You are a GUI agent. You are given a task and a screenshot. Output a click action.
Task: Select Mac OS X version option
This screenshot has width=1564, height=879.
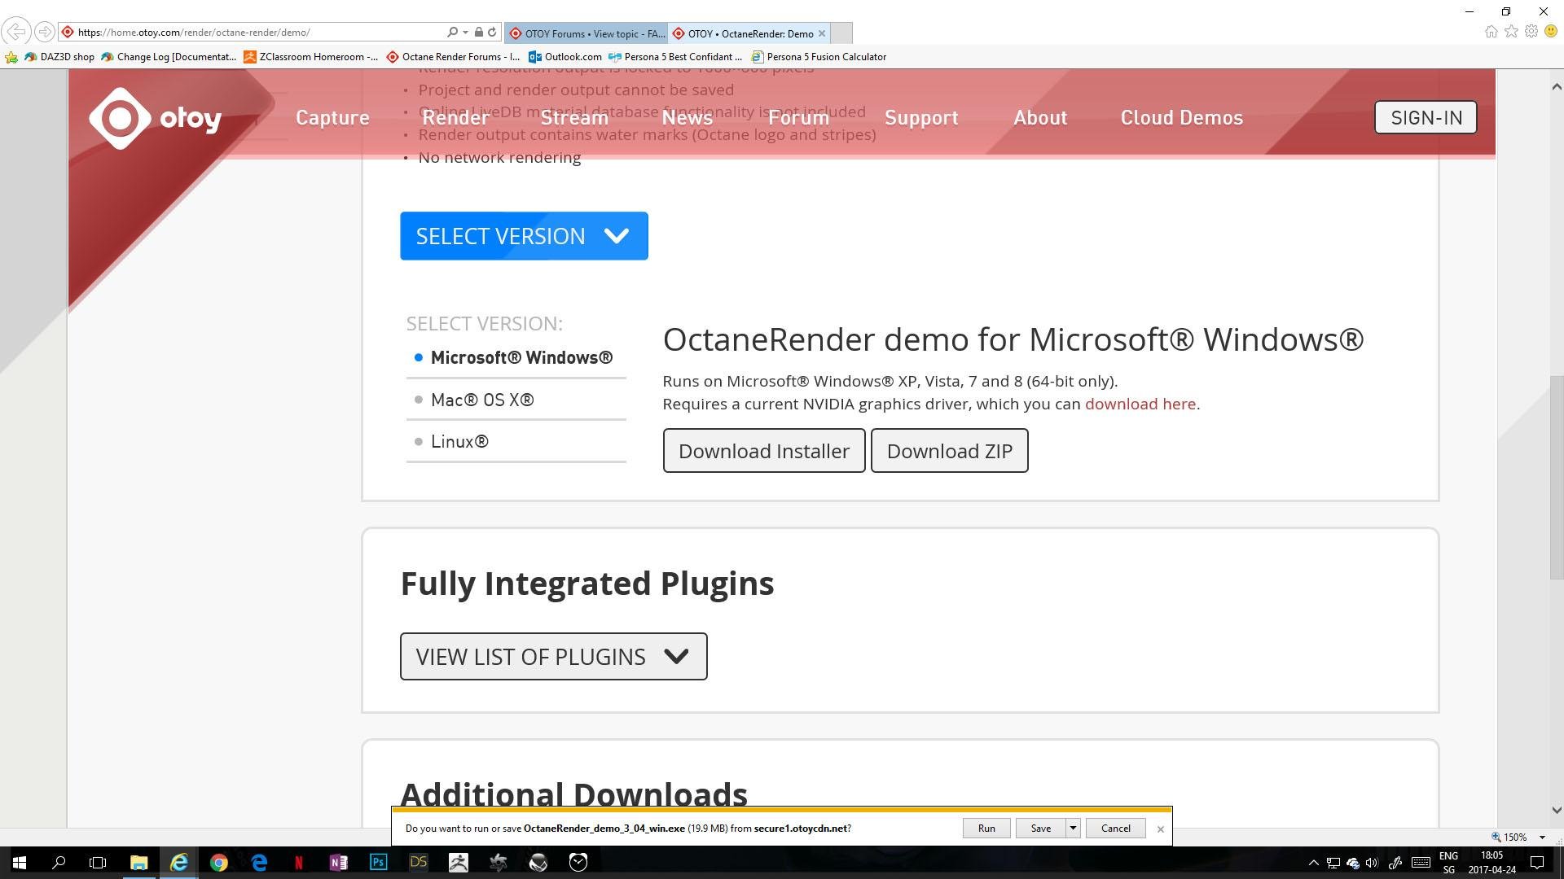tap(482, 400)
